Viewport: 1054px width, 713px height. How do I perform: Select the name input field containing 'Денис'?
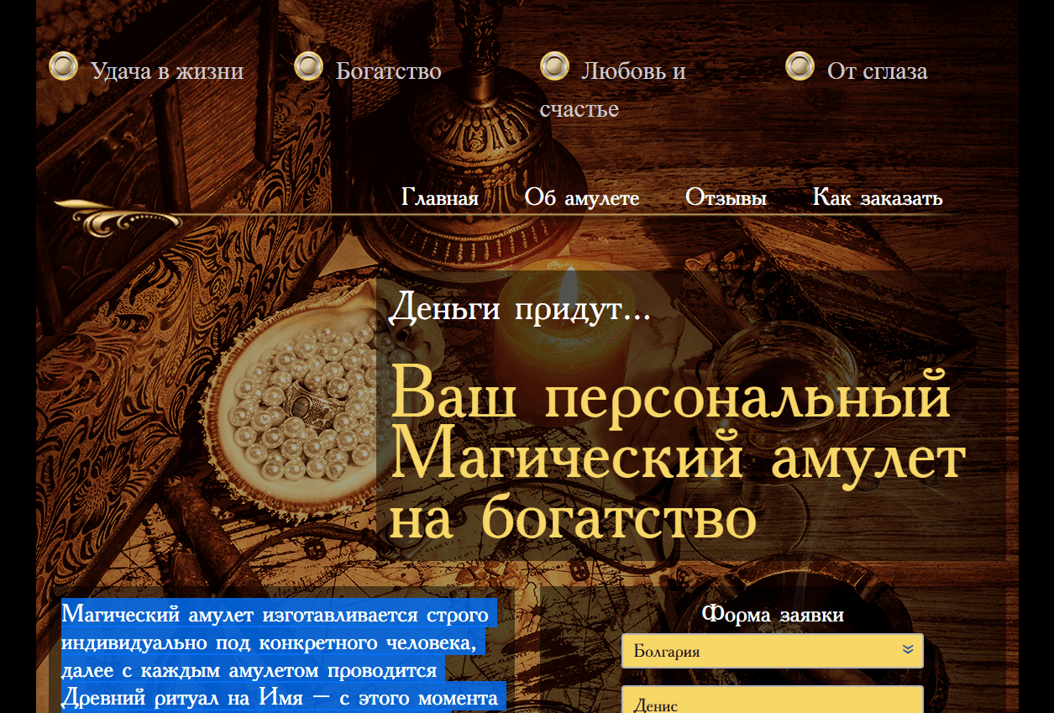(x=773, y=703)
